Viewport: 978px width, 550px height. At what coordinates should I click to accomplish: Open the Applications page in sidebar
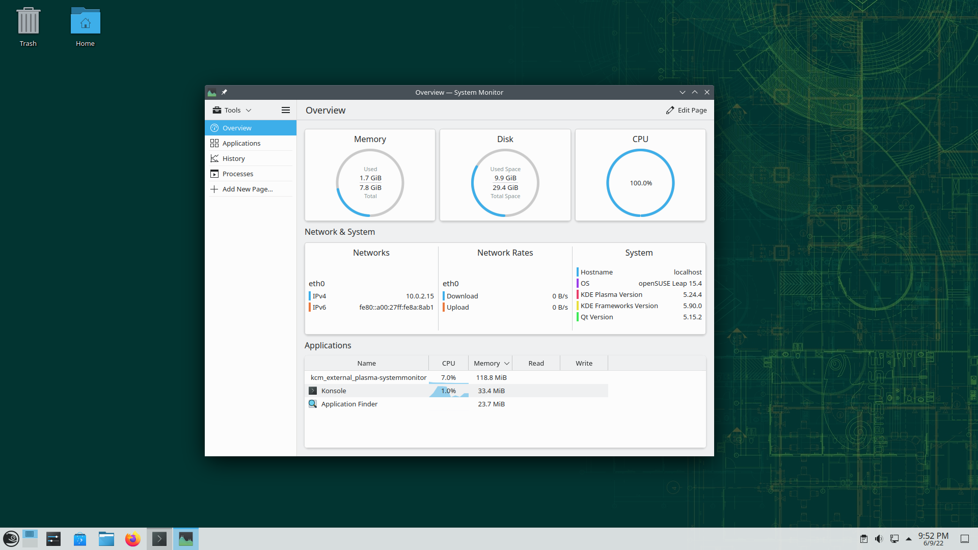coord(241,143)
